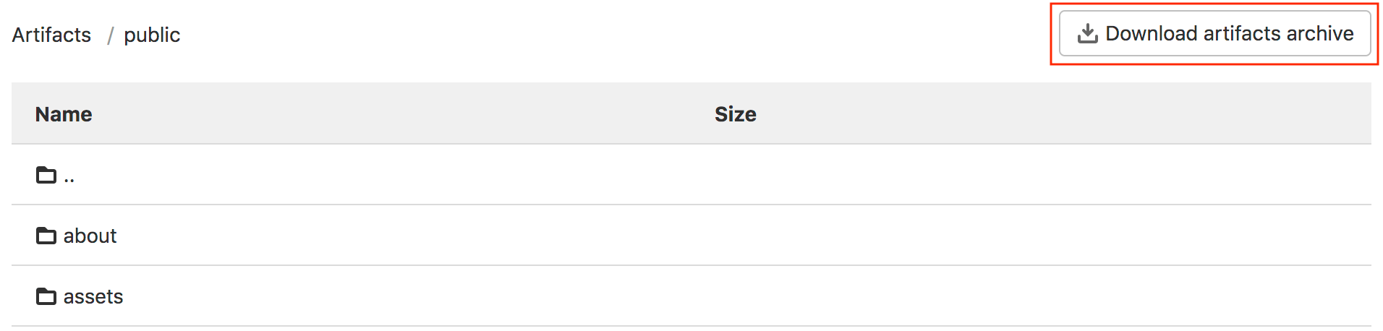Click the download icon in the archive button
This screenshot has width=1383, height=331.
coord(1087,34)
